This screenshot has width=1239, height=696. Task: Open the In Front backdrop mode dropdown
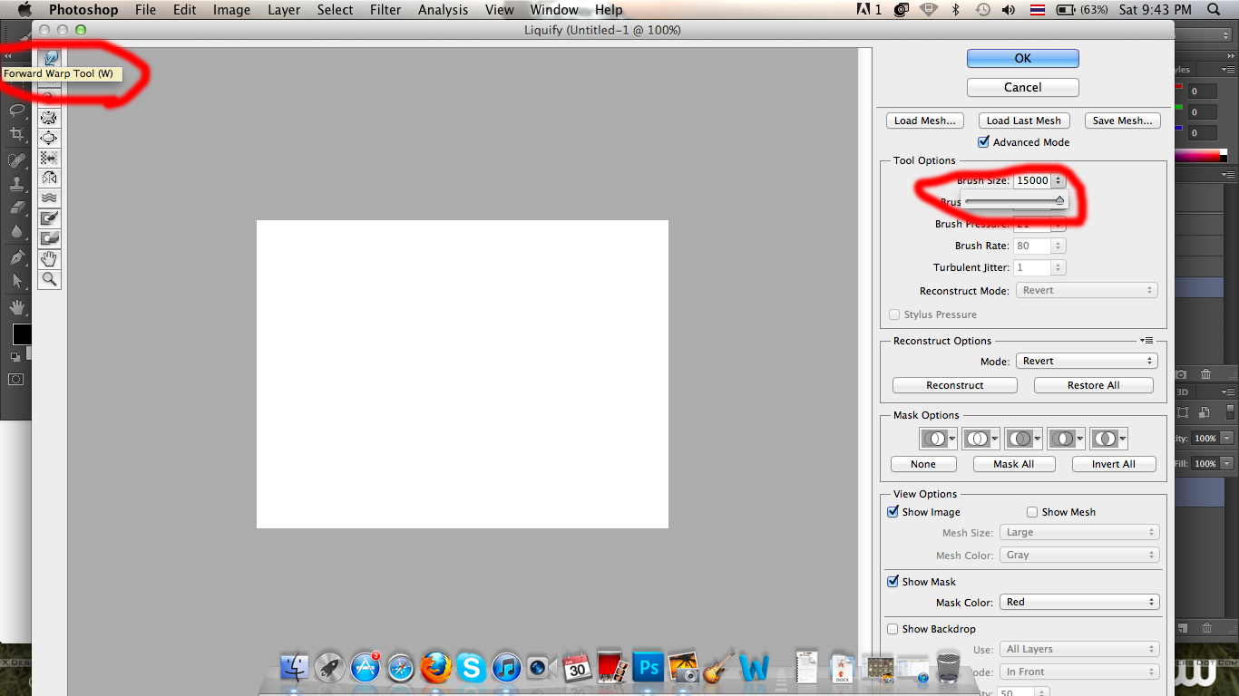pyautogui.click(x=1078, y=672)
